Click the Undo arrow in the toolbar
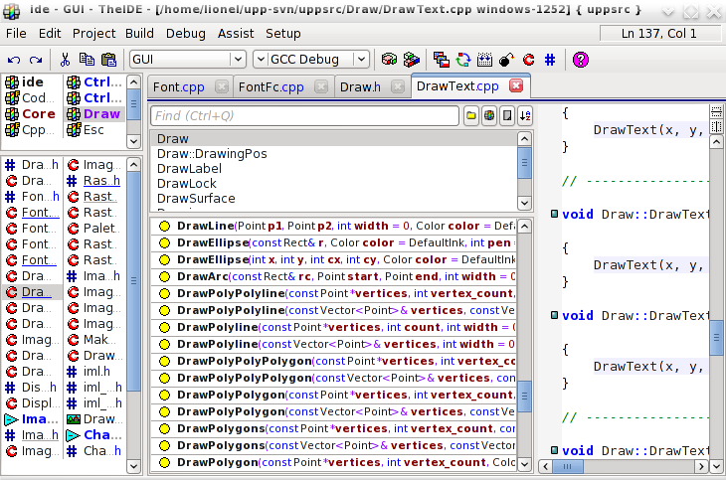This screenshot has width=726, height=480. [x=13, y=60]
